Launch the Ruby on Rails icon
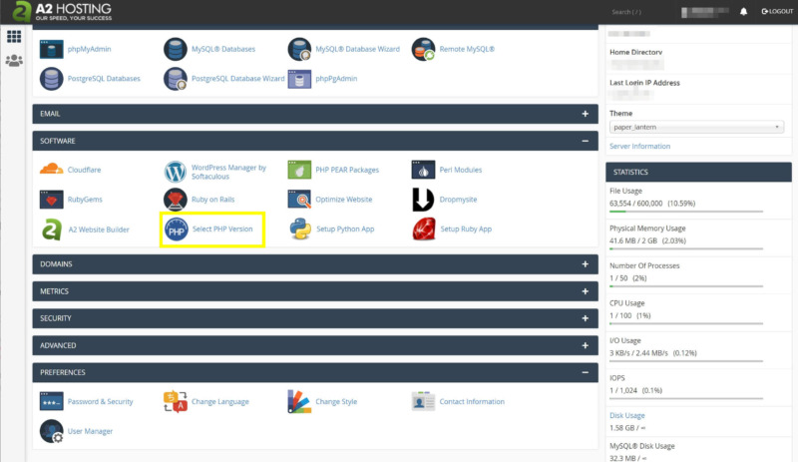 (x=177, y=200)
